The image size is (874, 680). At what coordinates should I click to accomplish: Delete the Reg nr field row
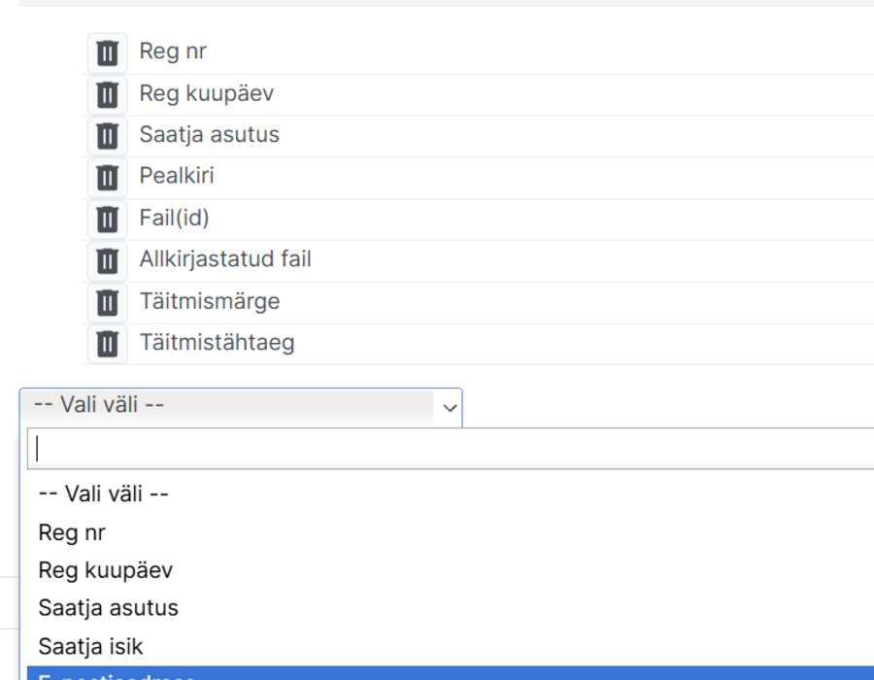[107, 53]
